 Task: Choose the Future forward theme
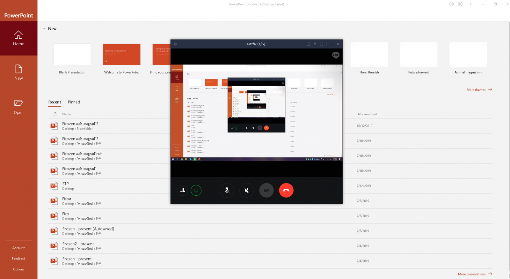point(419,55)
